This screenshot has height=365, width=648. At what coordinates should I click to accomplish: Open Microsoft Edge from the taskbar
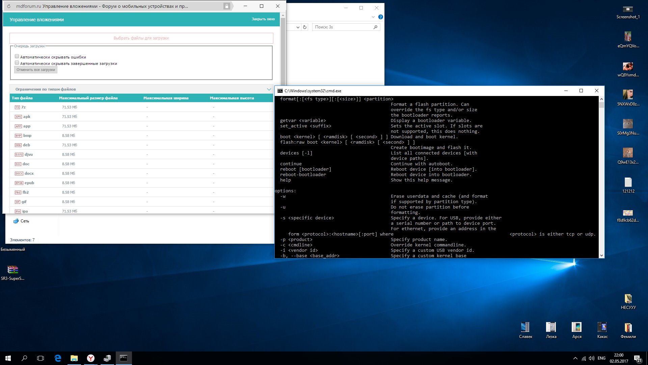58,358
